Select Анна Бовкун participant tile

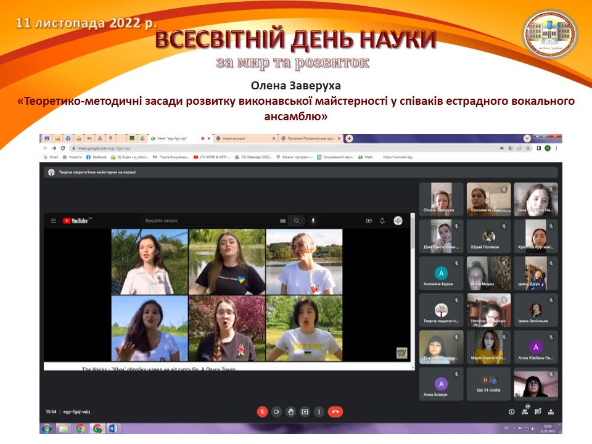[x=441, y=384]
